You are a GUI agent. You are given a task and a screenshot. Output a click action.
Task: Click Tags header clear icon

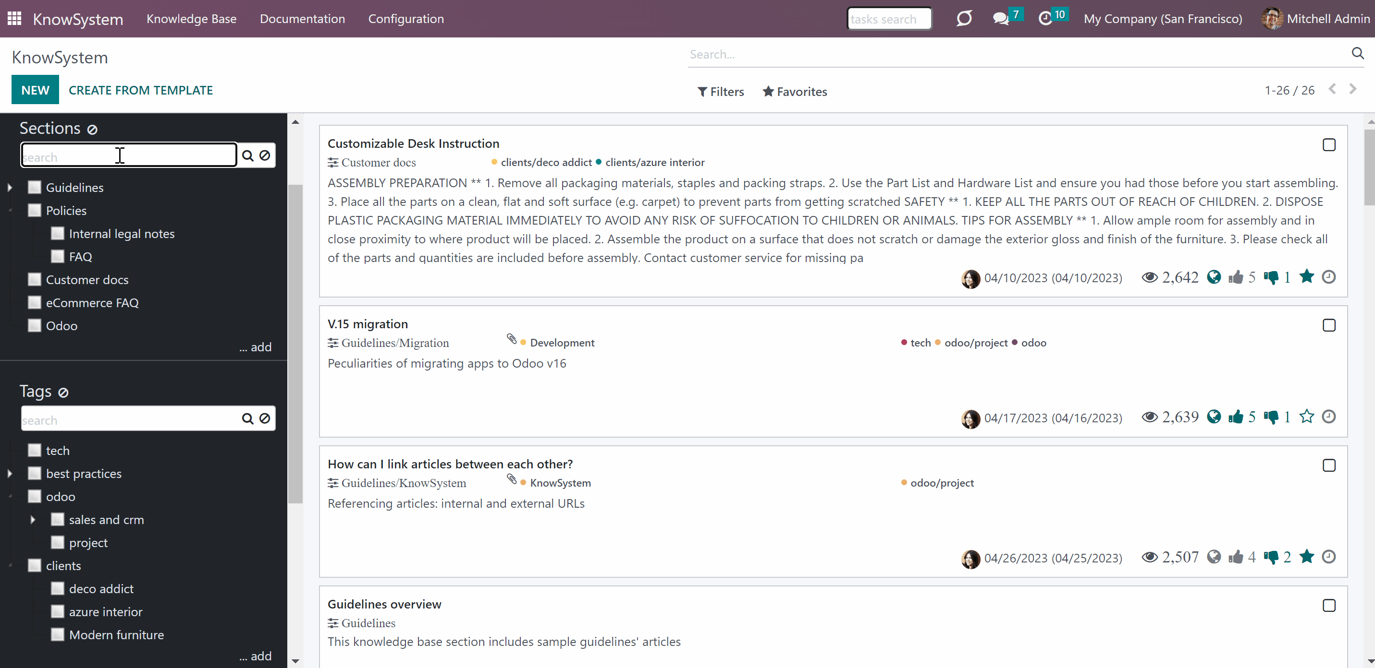pos(63,393)
